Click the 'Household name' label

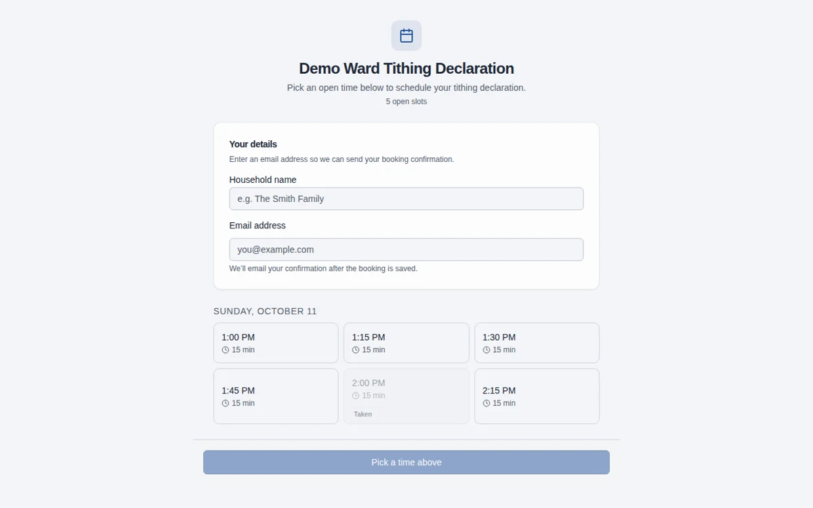pos(263,179)
